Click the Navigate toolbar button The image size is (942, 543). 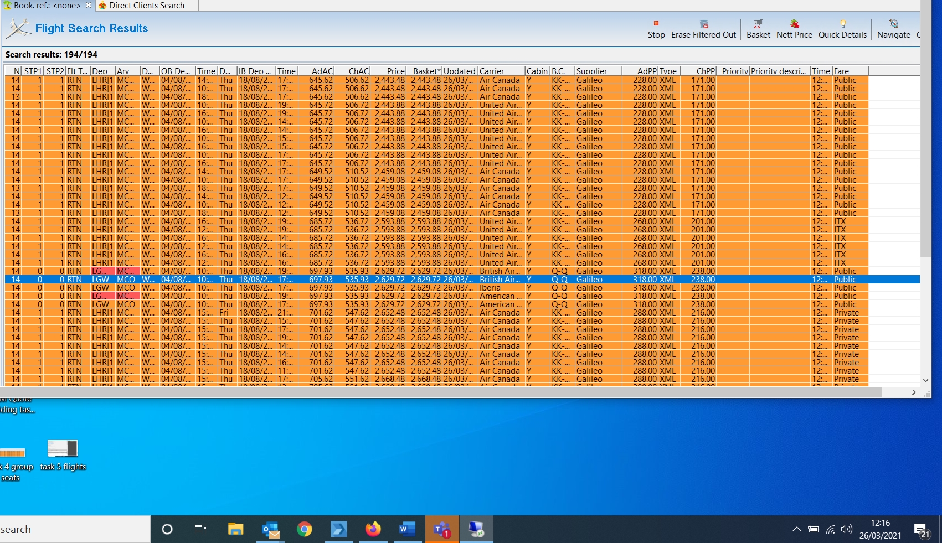click(894, 29)
